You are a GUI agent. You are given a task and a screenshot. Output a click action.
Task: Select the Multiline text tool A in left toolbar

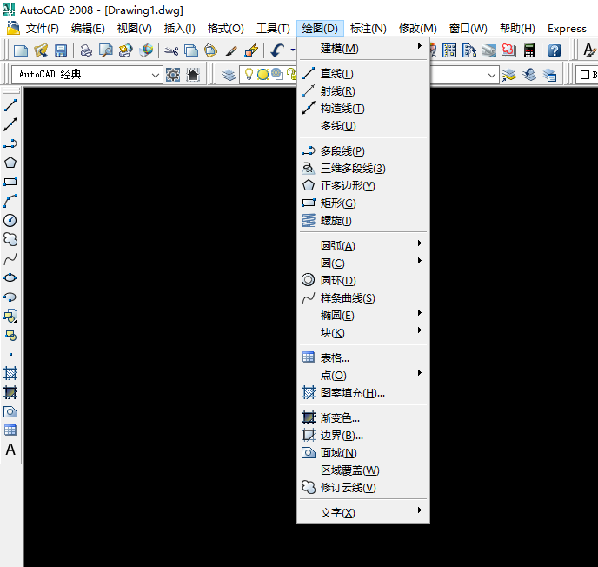pyautogui.click(x=10, y=450)
